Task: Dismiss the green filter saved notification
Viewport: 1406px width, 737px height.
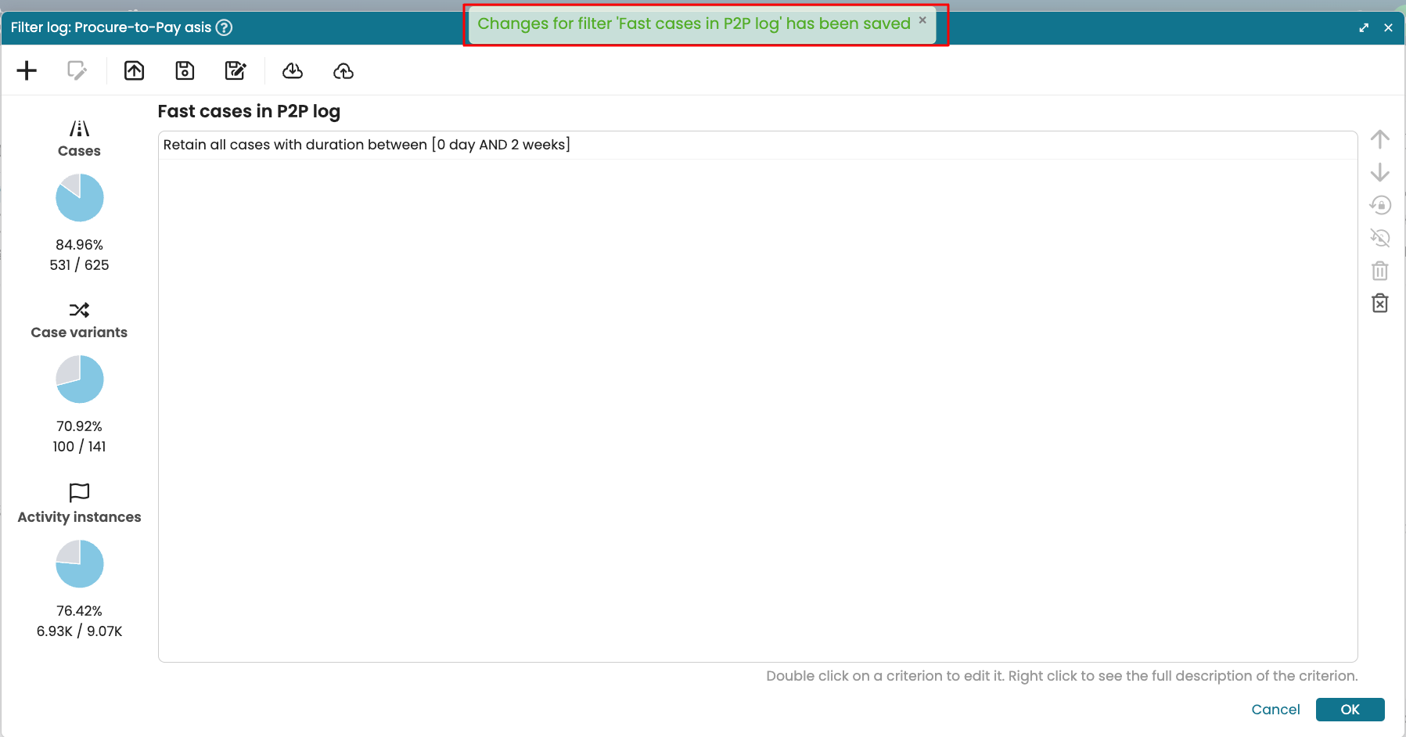Action: 922,20
